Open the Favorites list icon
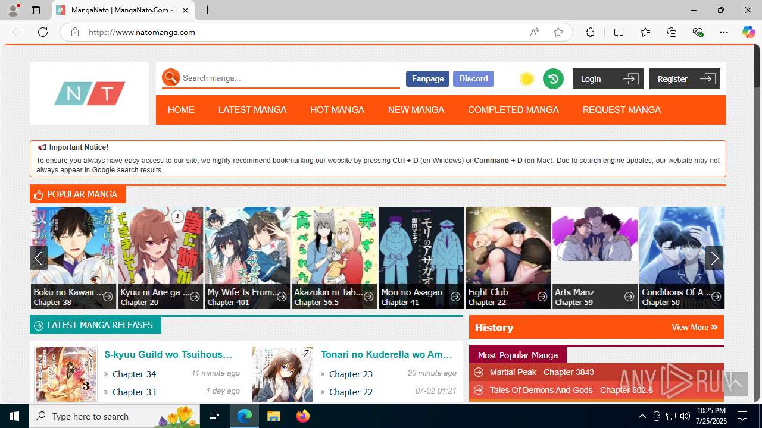 point(645,32)
